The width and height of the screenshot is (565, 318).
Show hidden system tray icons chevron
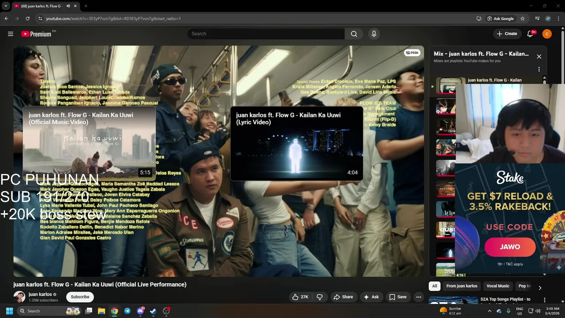click(489, 311)
